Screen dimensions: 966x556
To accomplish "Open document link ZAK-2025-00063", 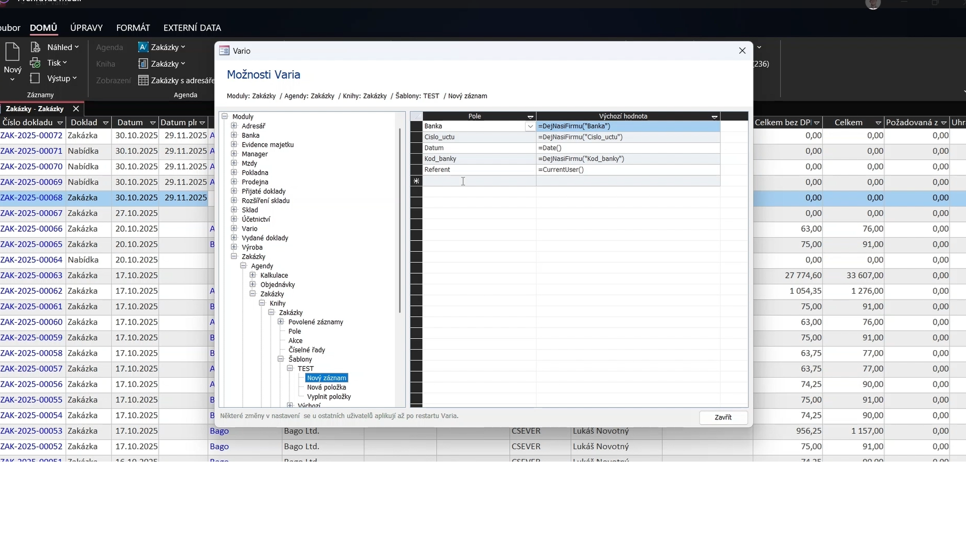I will pyautogui.click(x=31, y=276).
